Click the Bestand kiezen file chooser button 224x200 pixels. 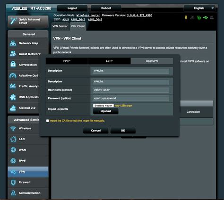pyautogui.click(x=103, y=106)
